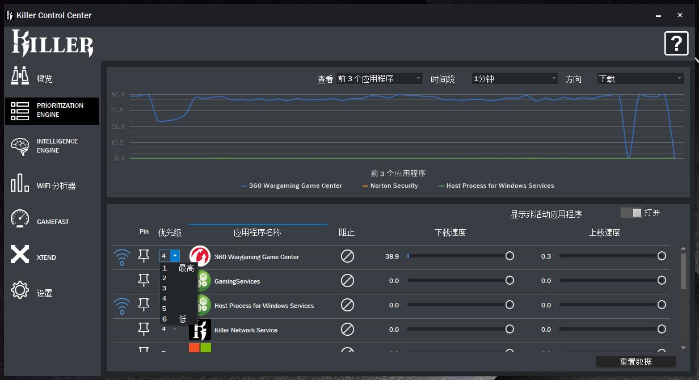Viewport: 699px width, 380px height.
Task: Toggle 显示非活动应用程序 switch
Action: (631, 213)
